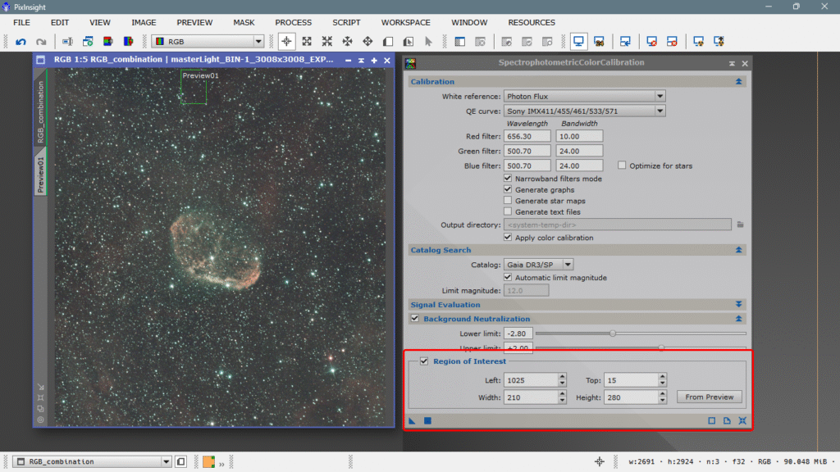Image resolution: width=840 pixels, height=472 pixels.
Task: Uncheck the Region of Interest checkbox
Action: tap(424, 361)
